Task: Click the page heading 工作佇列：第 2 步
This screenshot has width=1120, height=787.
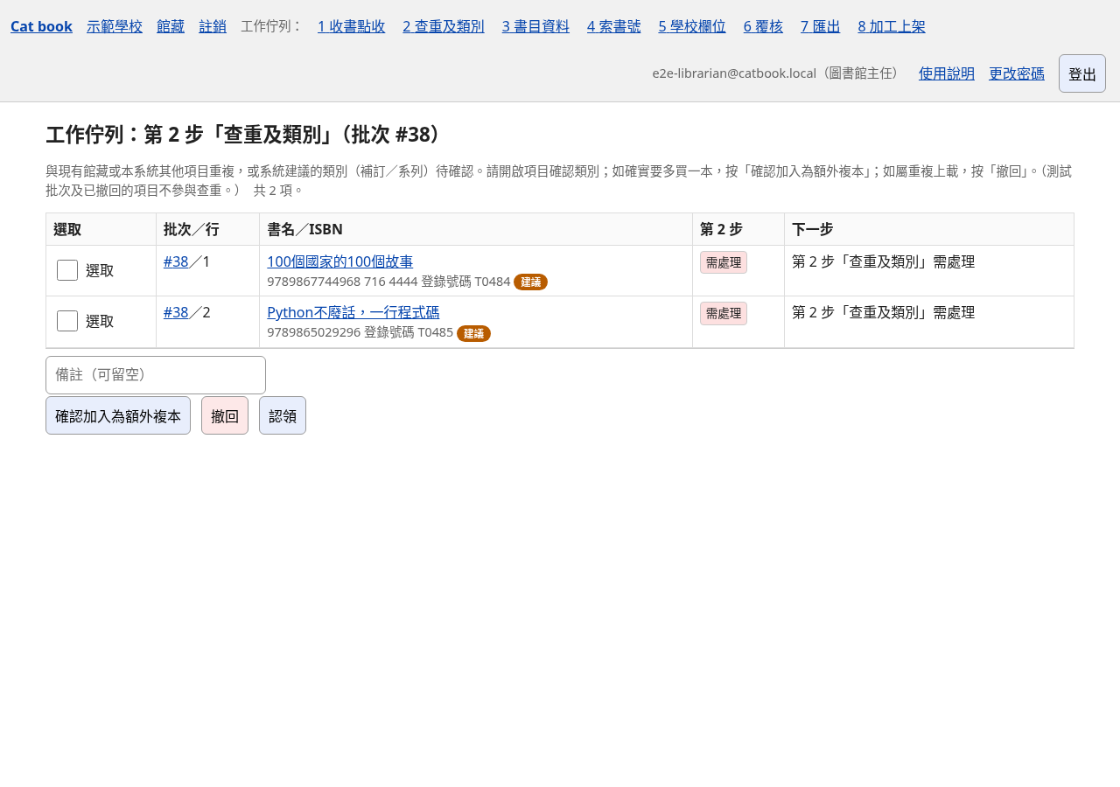Action: pyautogui.click(x=247, y=134)
